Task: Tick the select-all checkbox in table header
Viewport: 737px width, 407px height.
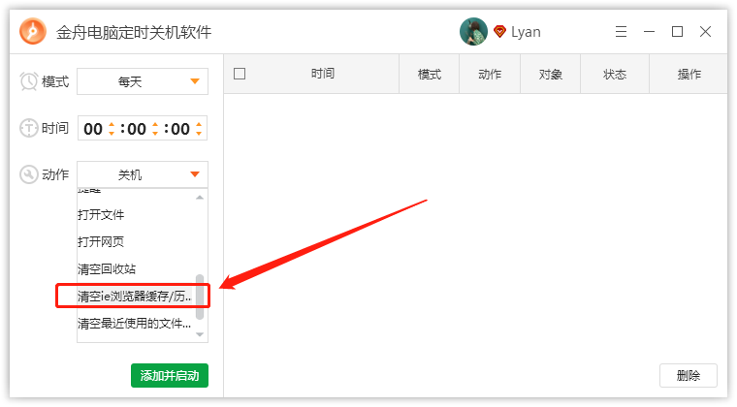Action: tap(240, 74)
